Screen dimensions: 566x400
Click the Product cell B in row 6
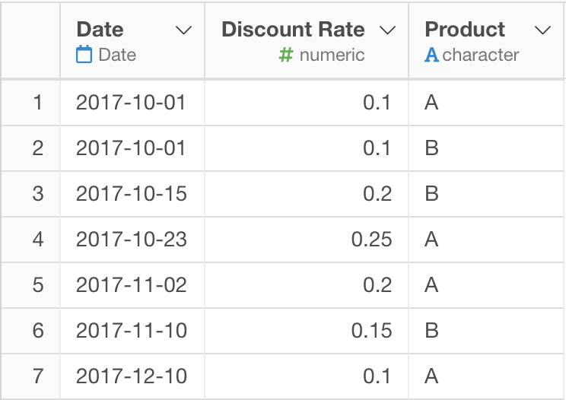[431, 331]
